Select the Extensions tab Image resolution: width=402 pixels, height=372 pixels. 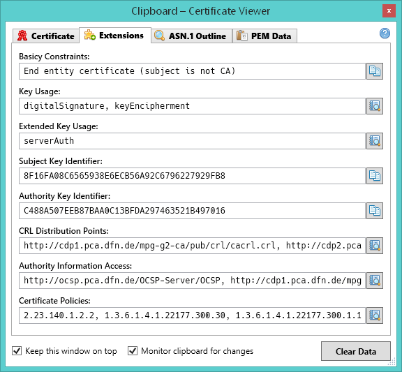click(x=115, y=36)
